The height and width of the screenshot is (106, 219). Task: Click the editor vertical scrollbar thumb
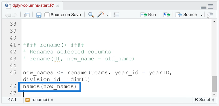click(x=214, y=84)
